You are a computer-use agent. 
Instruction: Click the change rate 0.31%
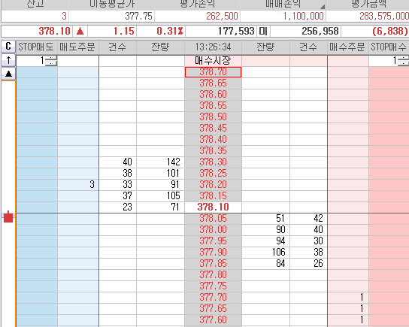170,32
